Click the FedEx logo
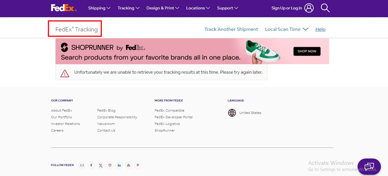Viewport: 388px width, 176px height. [64, 8]
